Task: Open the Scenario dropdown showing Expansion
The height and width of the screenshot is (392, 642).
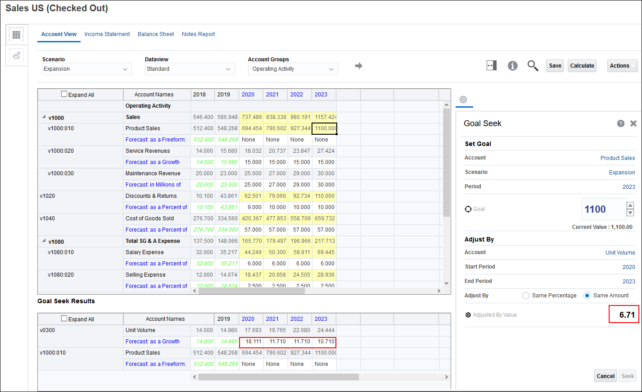Action: pos(86,68)
